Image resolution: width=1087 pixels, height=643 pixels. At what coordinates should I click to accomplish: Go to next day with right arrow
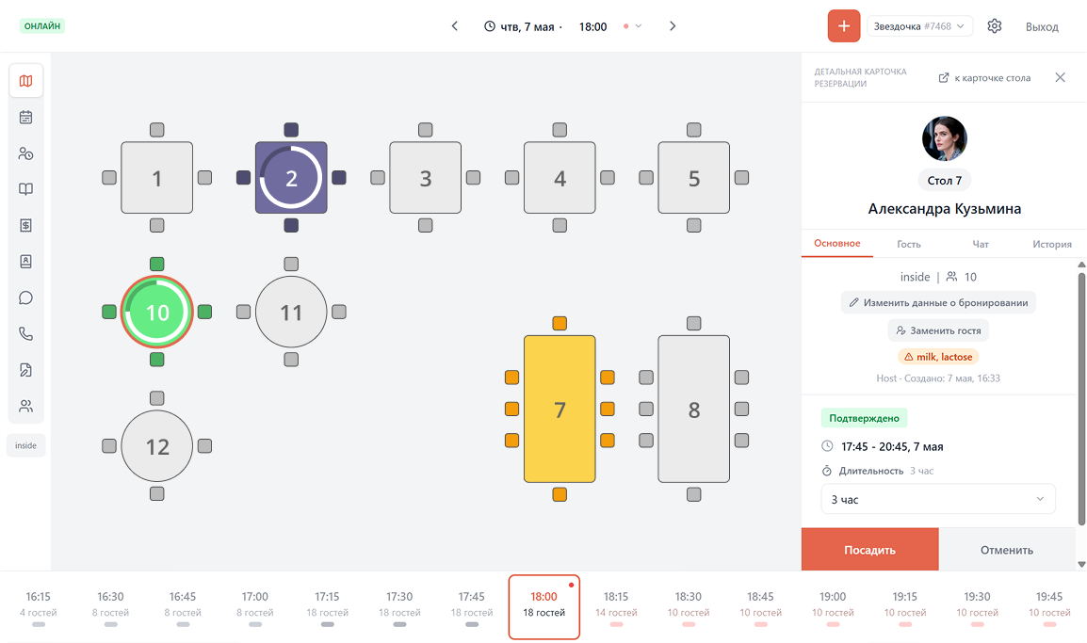coord(673,26)
